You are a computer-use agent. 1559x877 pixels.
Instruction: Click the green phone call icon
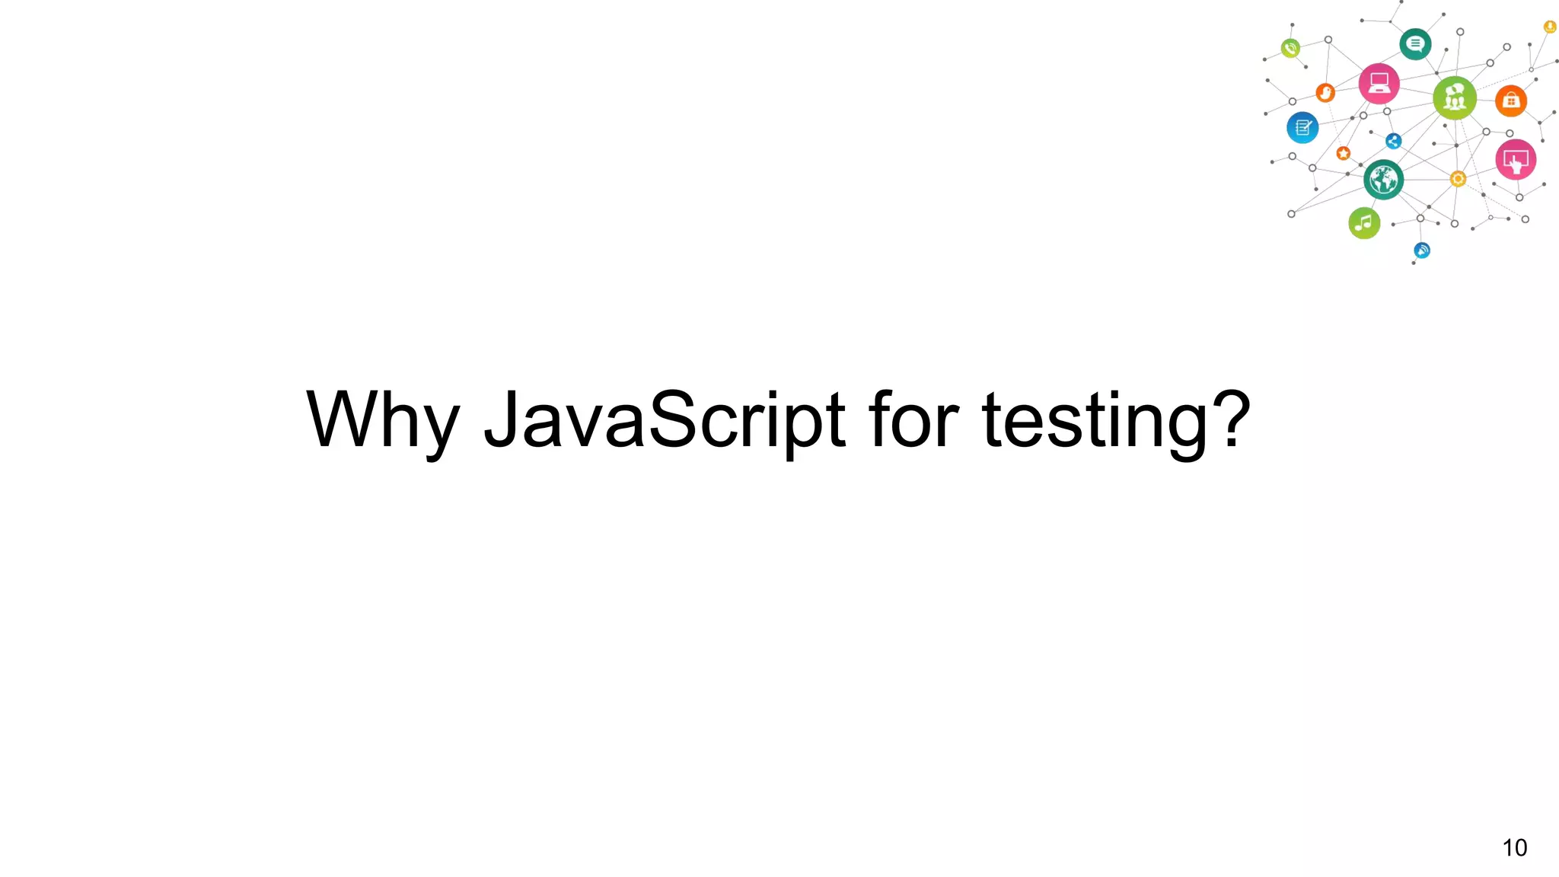(x=1290, y=49)
